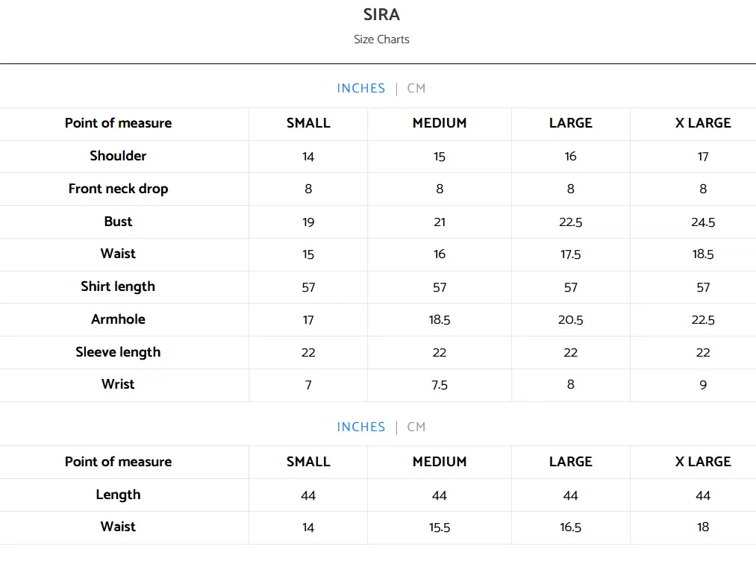
Task: Select the MEDIUM column header in top chart
Action: tap(439, 124)
